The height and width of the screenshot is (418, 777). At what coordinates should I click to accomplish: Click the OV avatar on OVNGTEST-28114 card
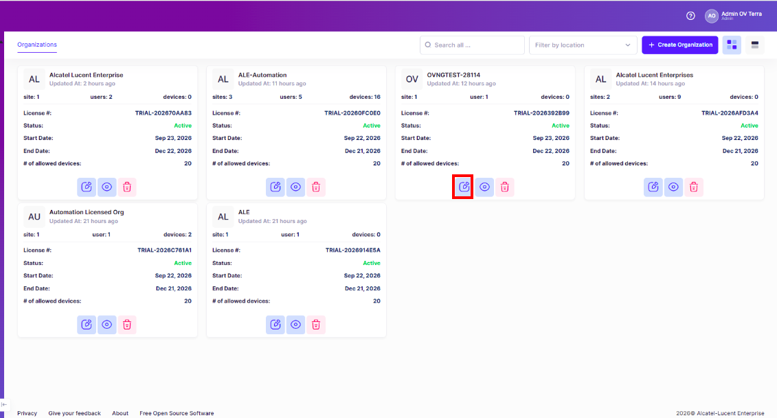pyautogui.click(x=412, y=79)
